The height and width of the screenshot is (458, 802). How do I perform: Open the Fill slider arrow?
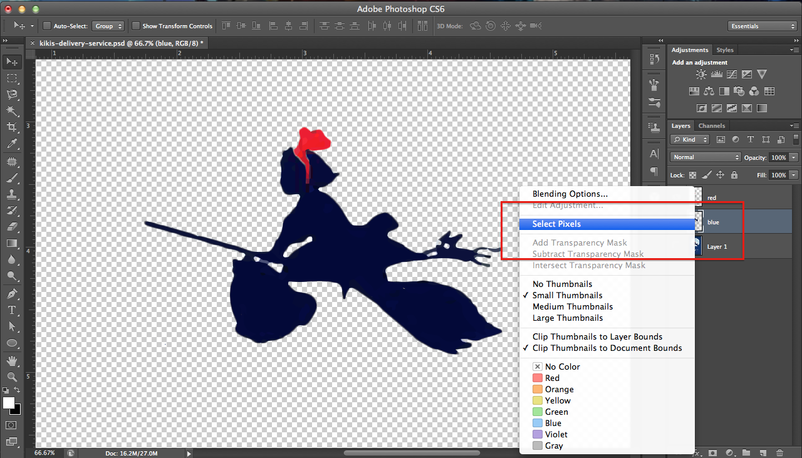tap(794, 175)
